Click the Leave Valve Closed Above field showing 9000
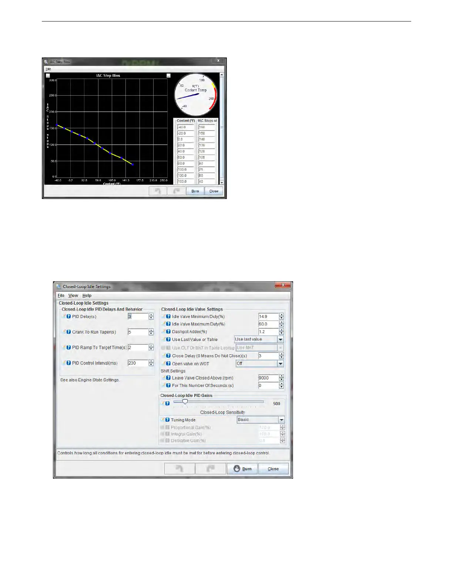The width and height of the screenshot is (453, 587). click(x=269, y=378)
